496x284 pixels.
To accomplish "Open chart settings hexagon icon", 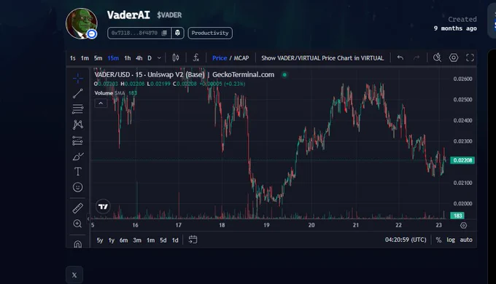I will coord(454,58).
